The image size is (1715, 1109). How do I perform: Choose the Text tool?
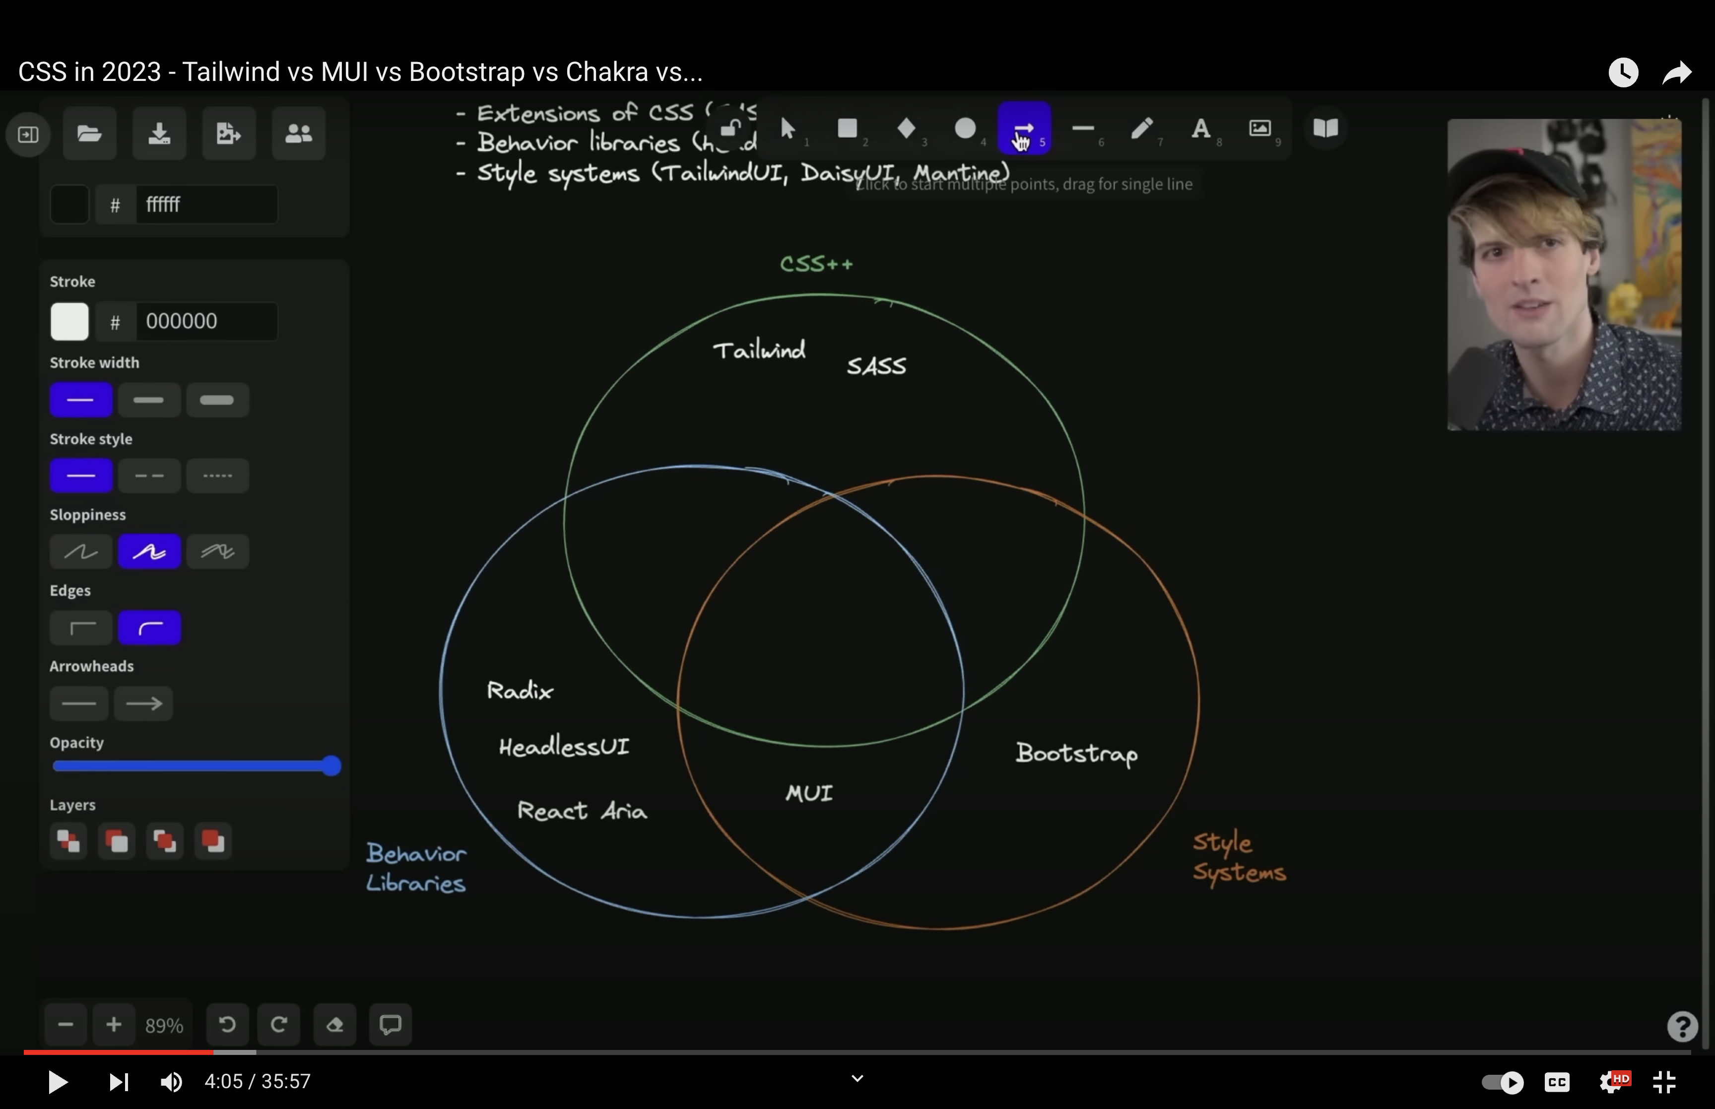[1200, 129]
